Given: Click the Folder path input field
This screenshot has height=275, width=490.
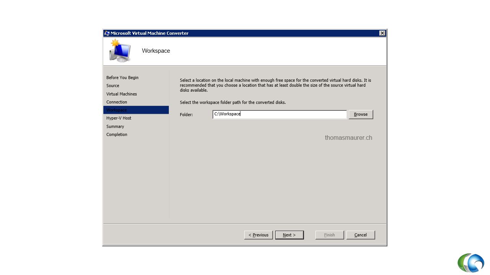Looking at the screenshot, I should [280, 114].
